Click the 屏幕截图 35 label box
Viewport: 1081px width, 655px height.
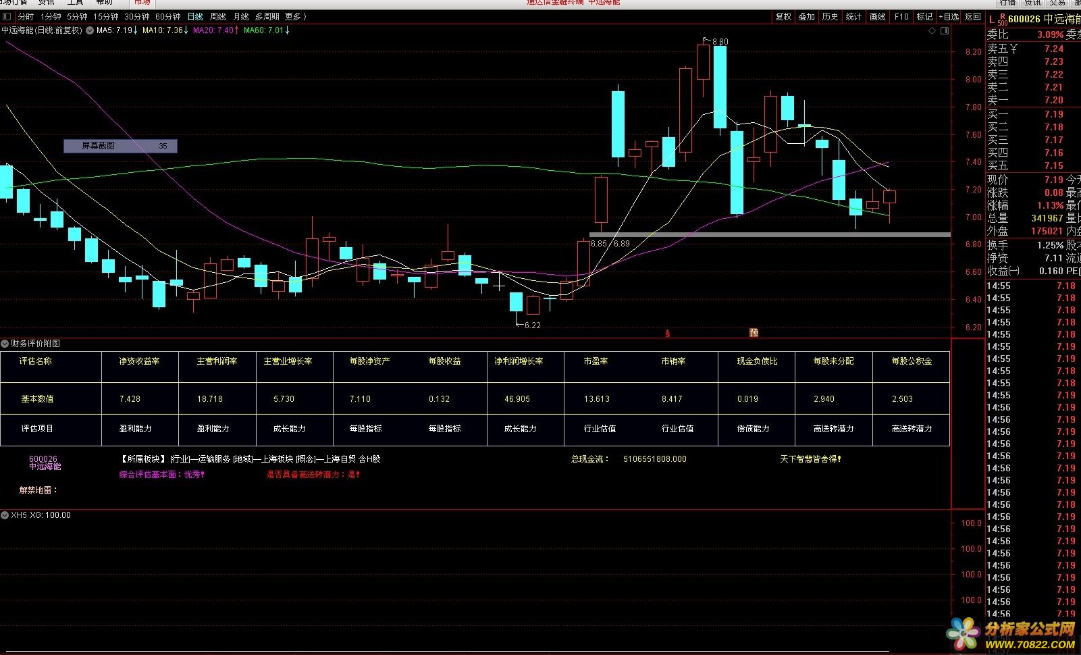[120, 146]
